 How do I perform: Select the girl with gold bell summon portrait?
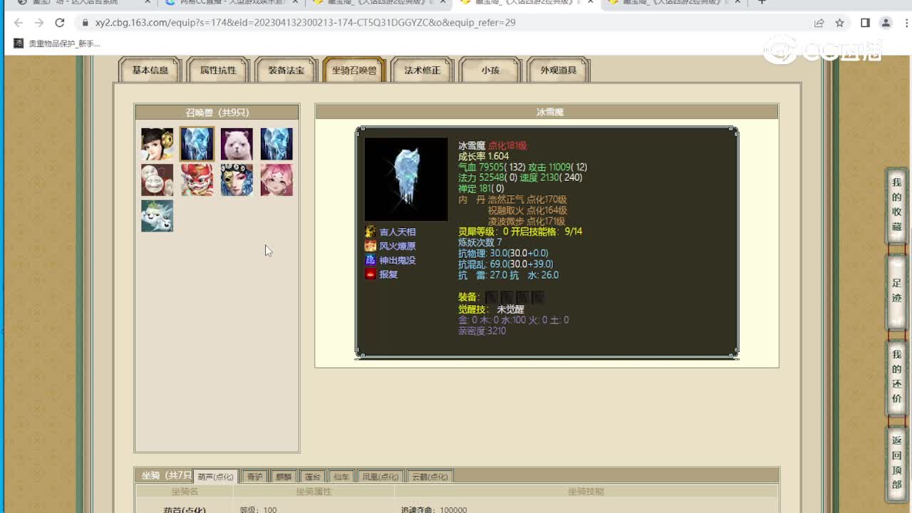coord(157,145)
